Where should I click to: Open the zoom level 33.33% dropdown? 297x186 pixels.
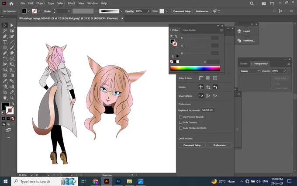click(x=31, y=175)
